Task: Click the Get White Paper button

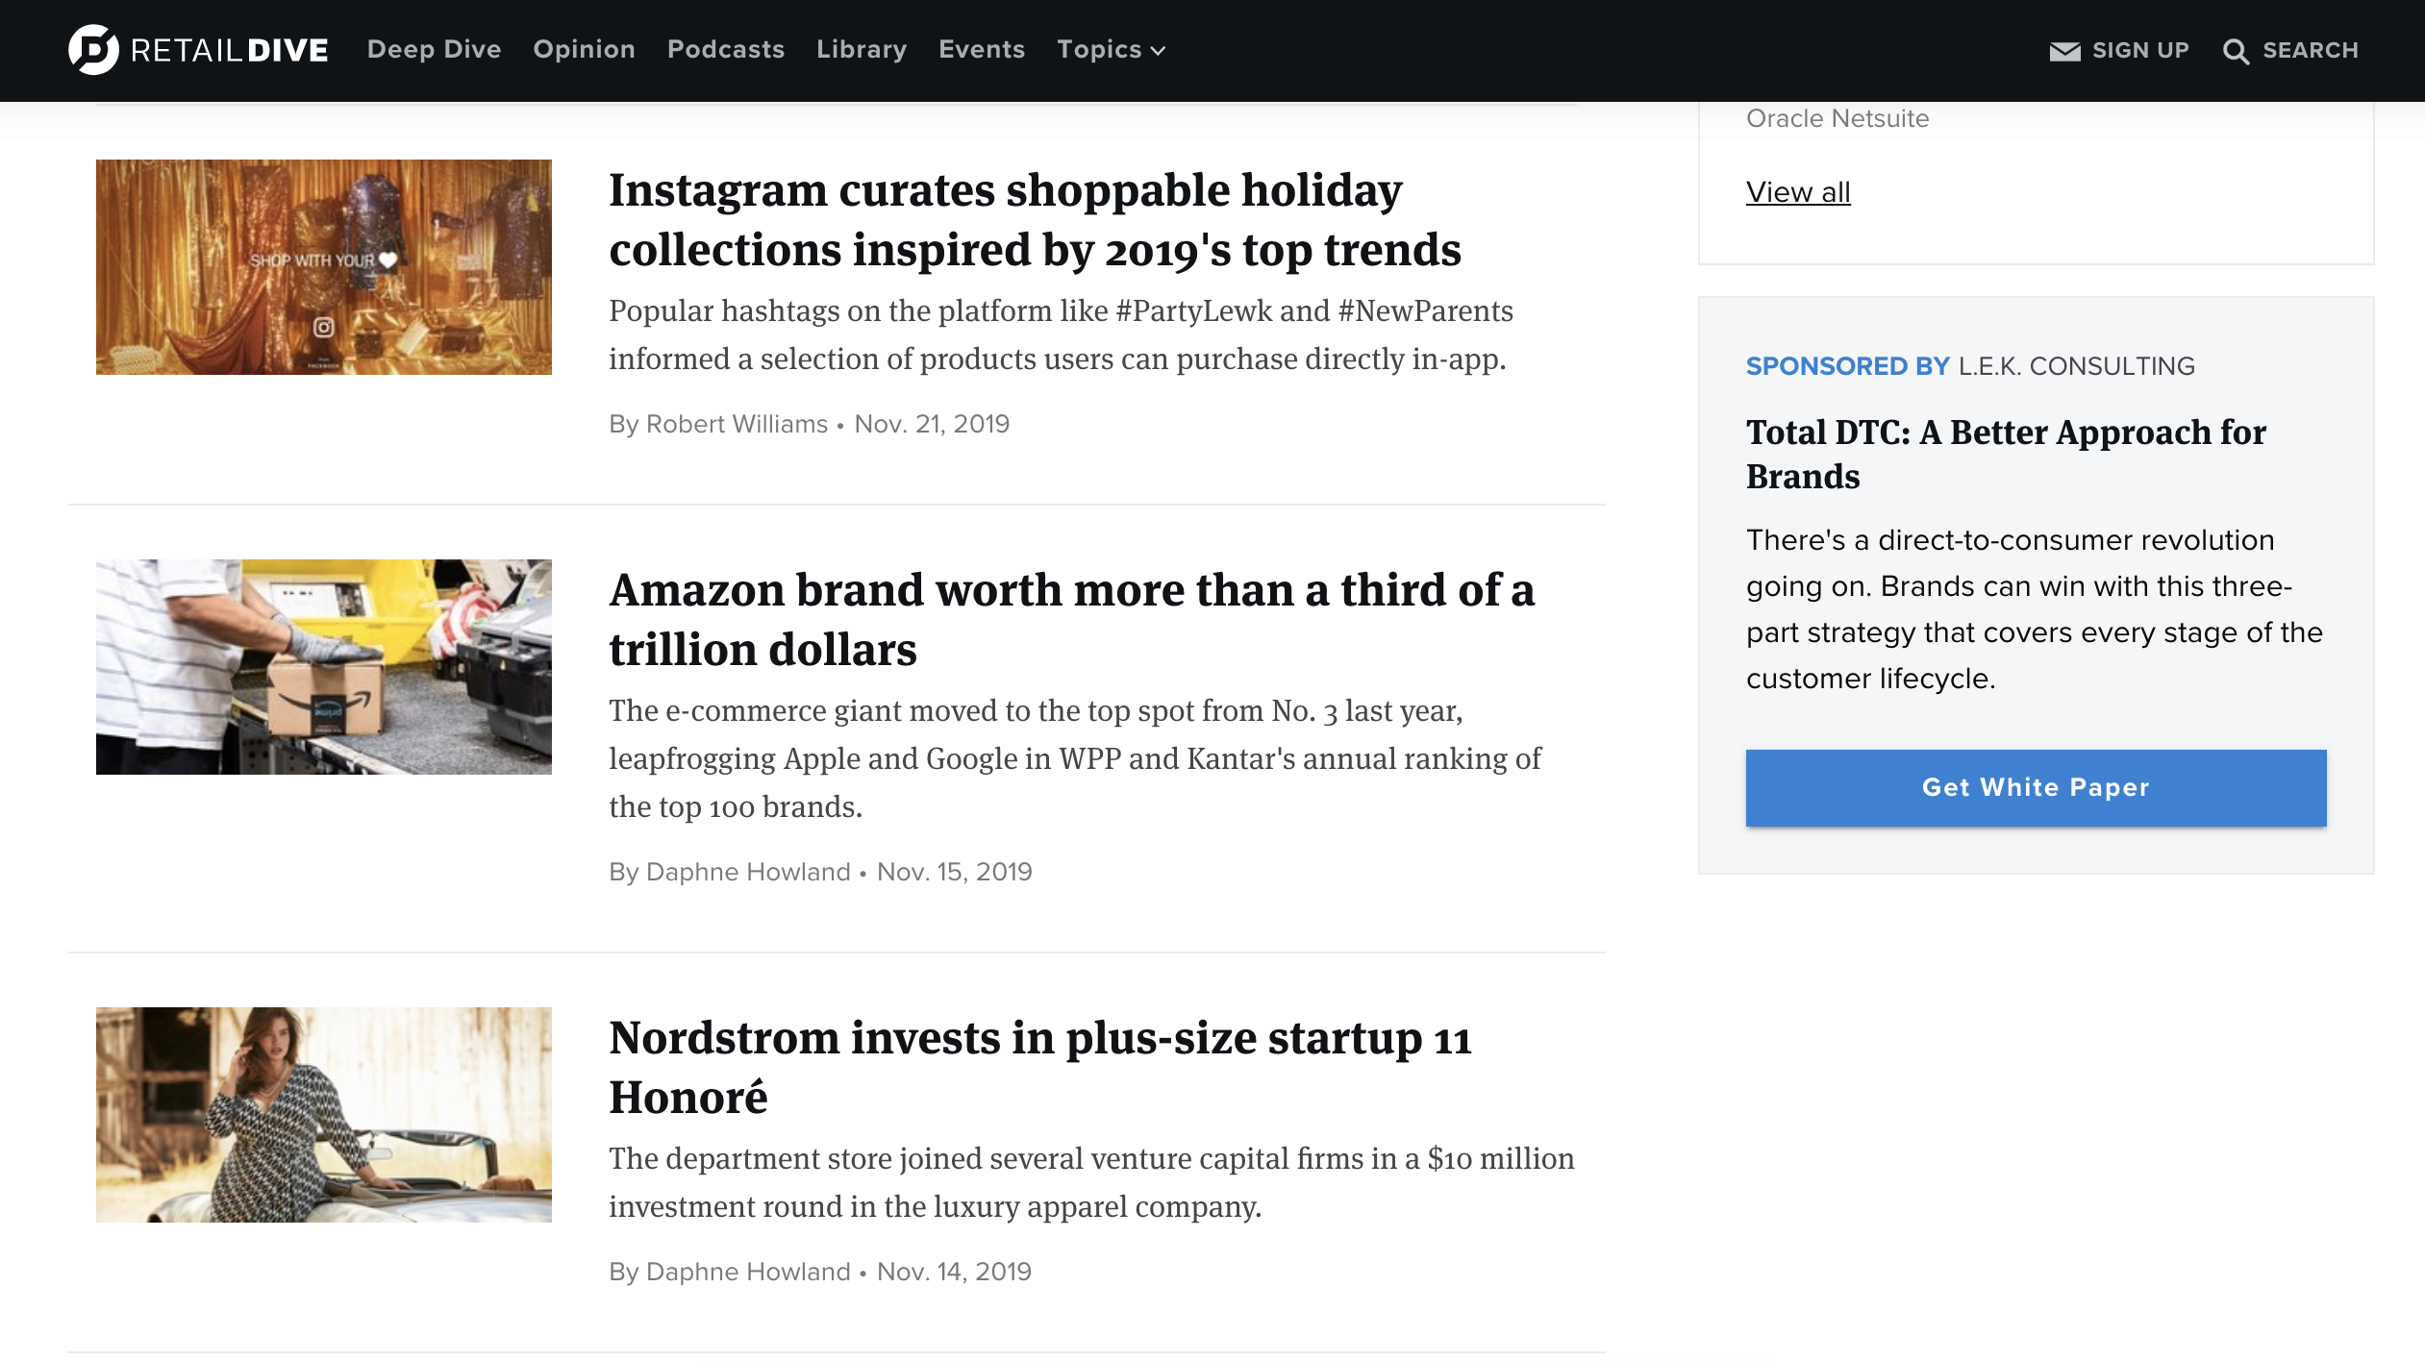Action: pos(2036,787)
